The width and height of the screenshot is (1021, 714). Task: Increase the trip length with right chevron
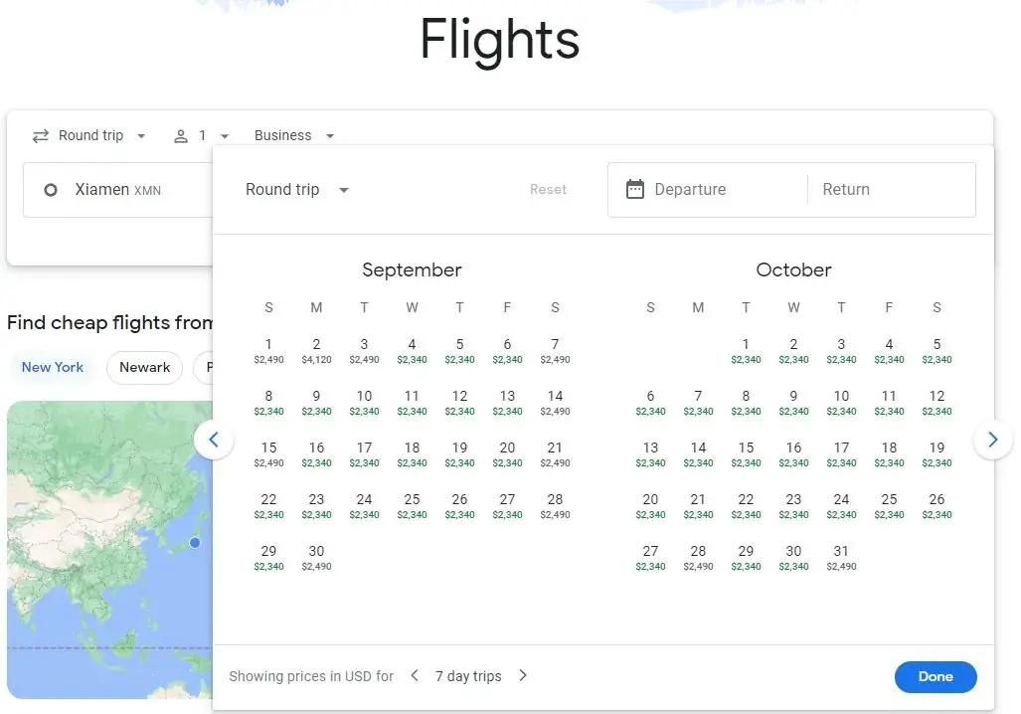tap(523, 676)
